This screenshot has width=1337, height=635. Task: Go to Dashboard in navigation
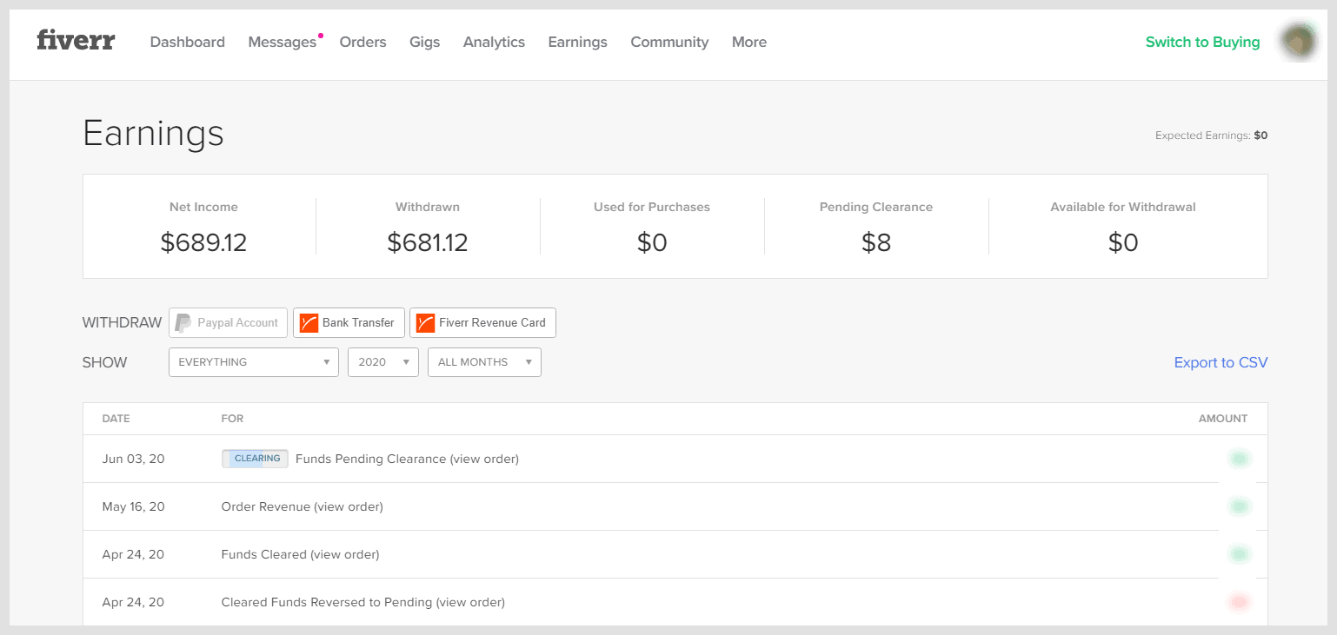coord(188,42)
